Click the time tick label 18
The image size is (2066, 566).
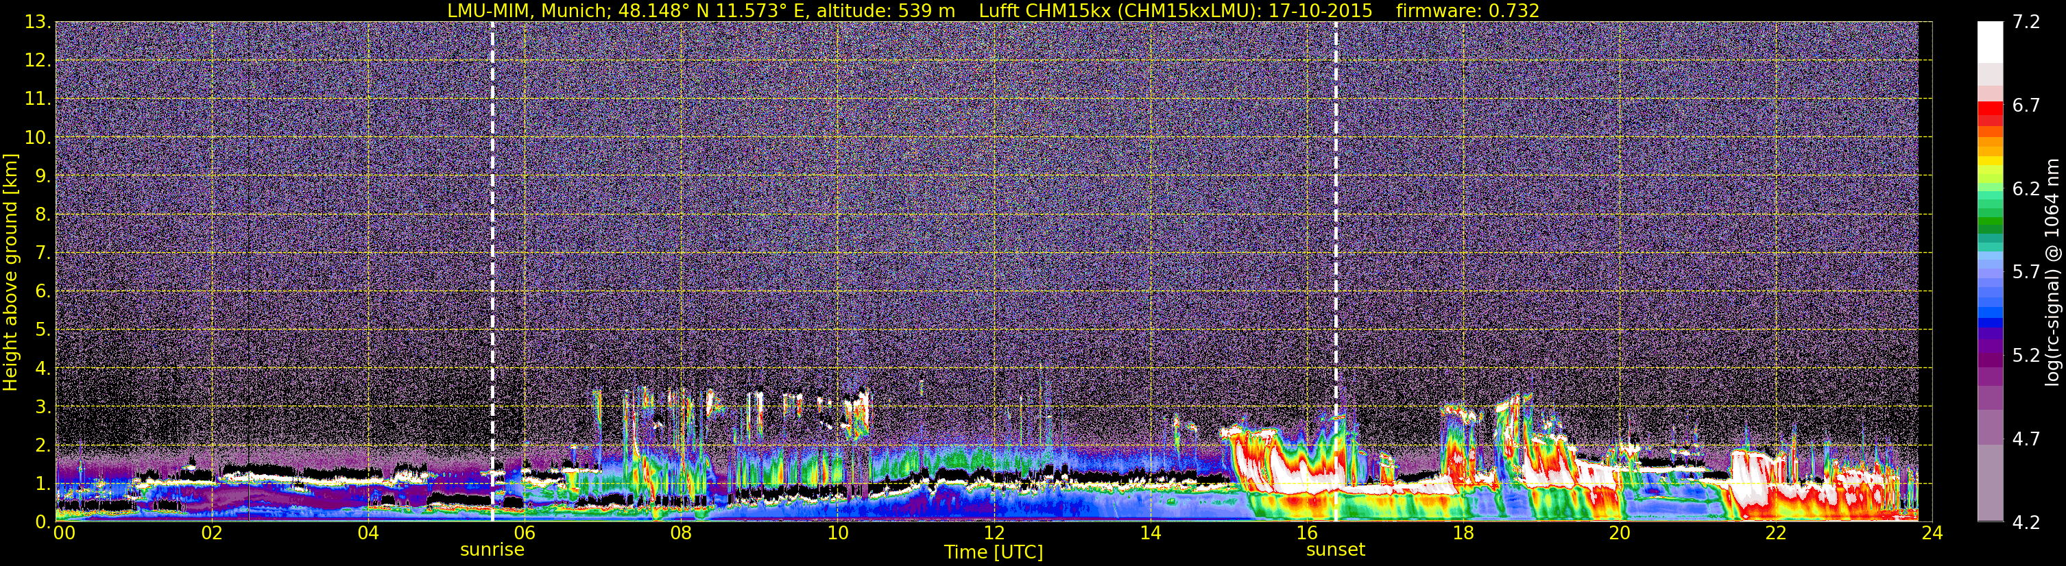[x=1463, y=533]
